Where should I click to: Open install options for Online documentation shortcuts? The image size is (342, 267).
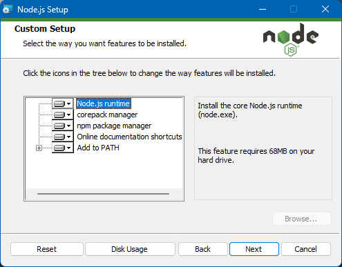[63, 137]
